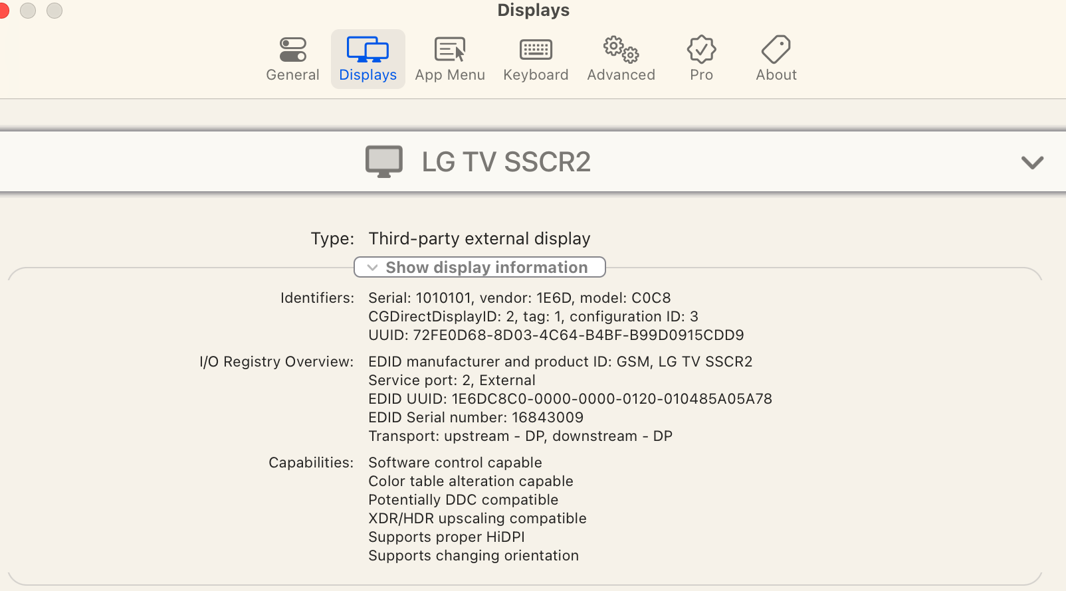
Task: Click the Potentially DDC compatible capability text
Action: pos(463,499)
